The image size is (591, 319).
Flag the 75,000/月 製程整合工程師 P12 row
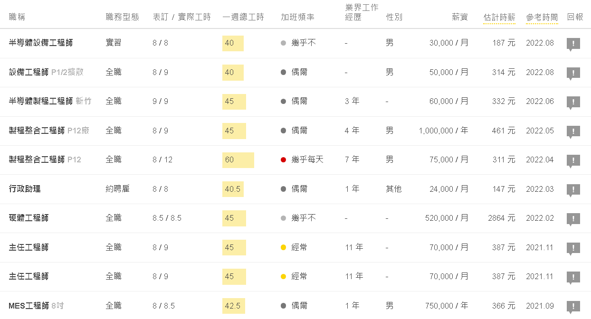[573, 161]
